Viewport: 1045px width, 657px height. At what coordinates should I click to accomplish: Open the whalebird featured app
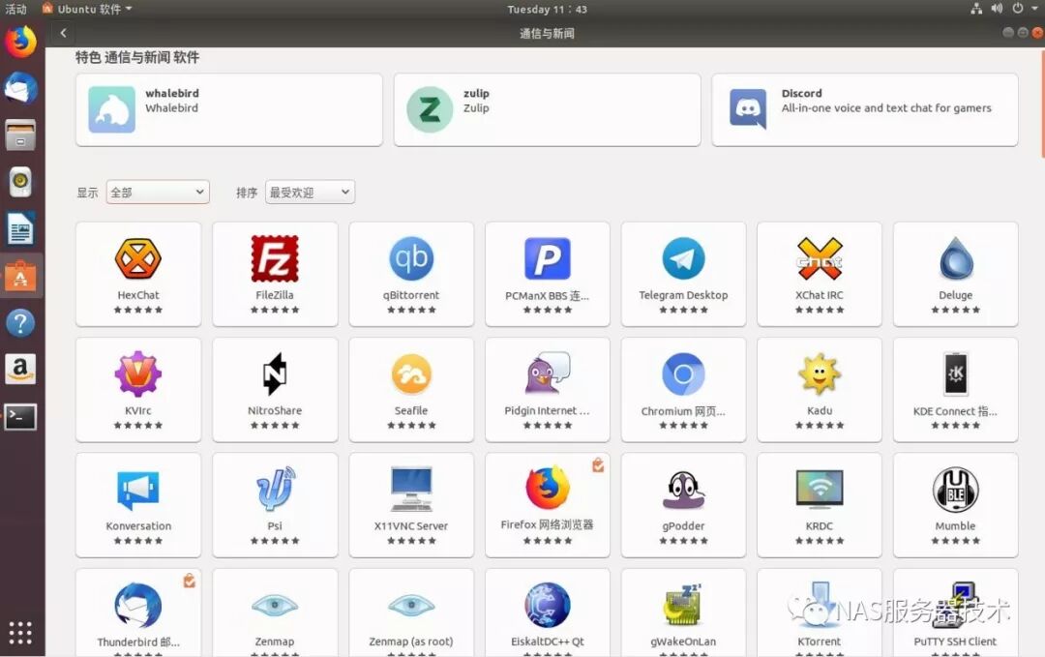click(228, 109)
